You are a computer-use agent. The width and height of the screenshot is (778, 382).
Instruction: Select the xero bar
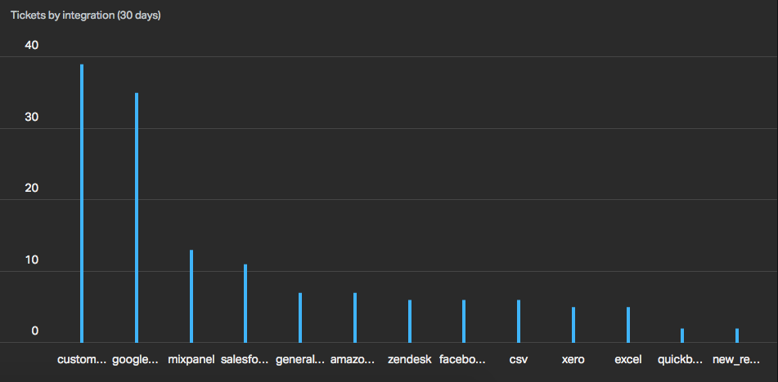[x=573, y=325]
